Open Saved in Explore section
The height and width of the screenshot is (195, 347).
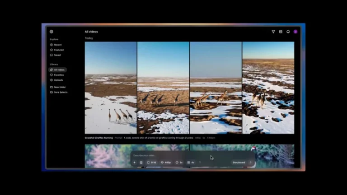coord(55,55)
